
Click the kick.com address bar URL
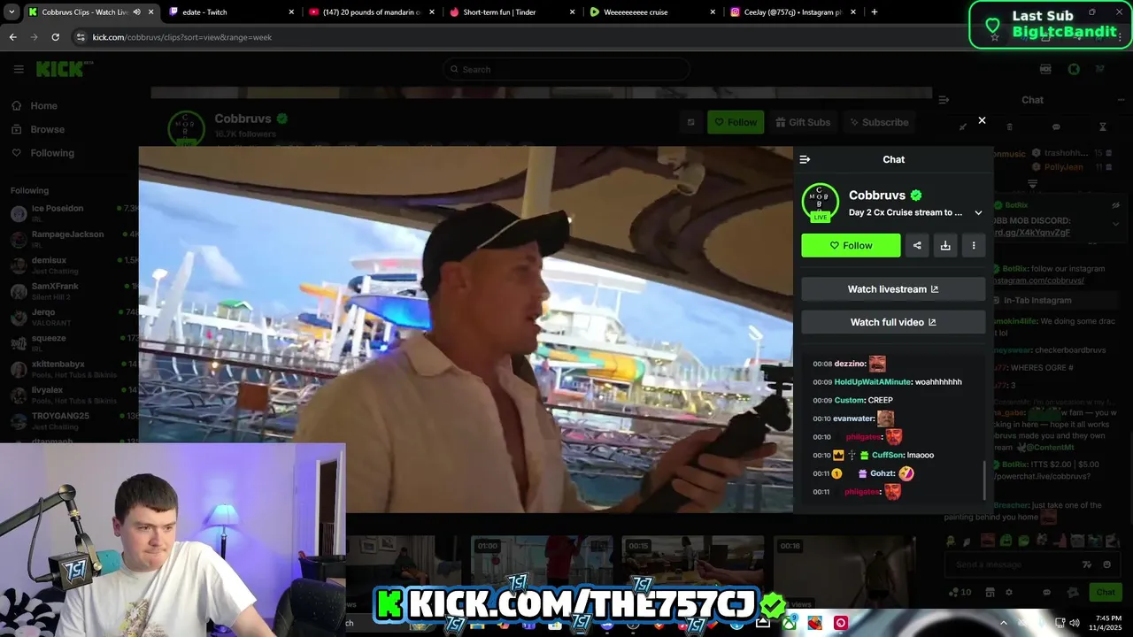coord(181,37)
